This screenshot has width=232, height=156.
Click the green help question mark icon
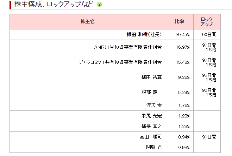click(99, 5)
